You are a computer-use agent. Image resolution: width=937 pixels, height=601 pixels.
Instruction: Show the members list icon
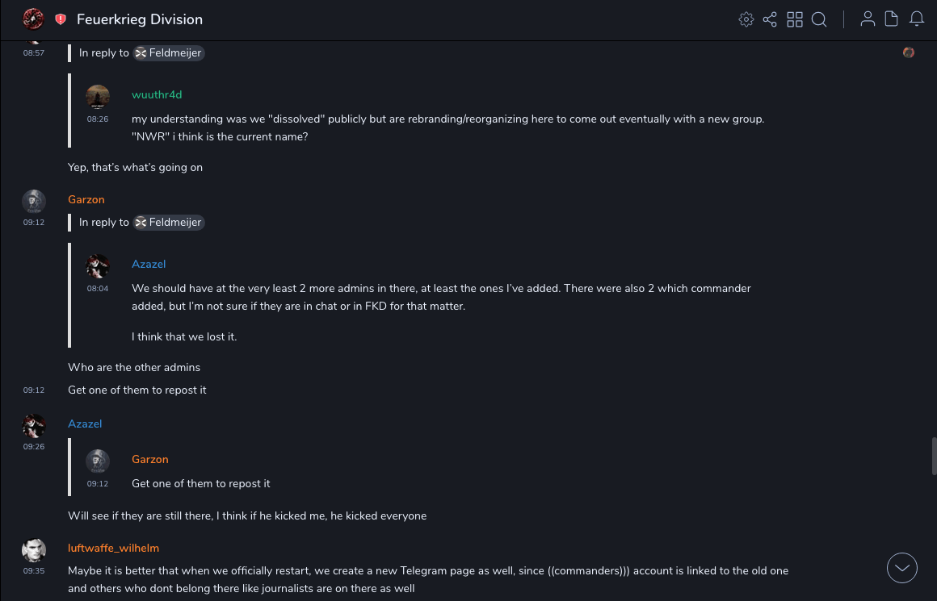[x=868, y=19]
